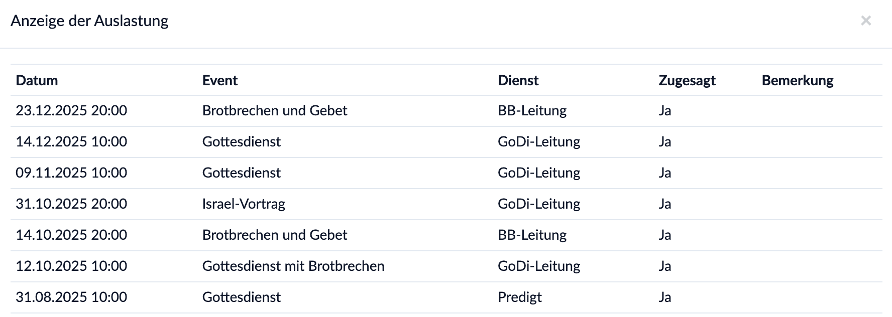
Task: Click the date 31.10.2025 20:00
Action: click(71, 204)
